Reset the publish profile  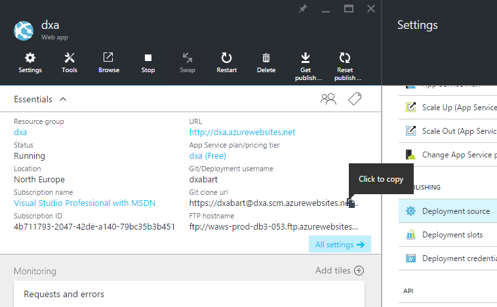pyautogui.click(x=345, y=66)
